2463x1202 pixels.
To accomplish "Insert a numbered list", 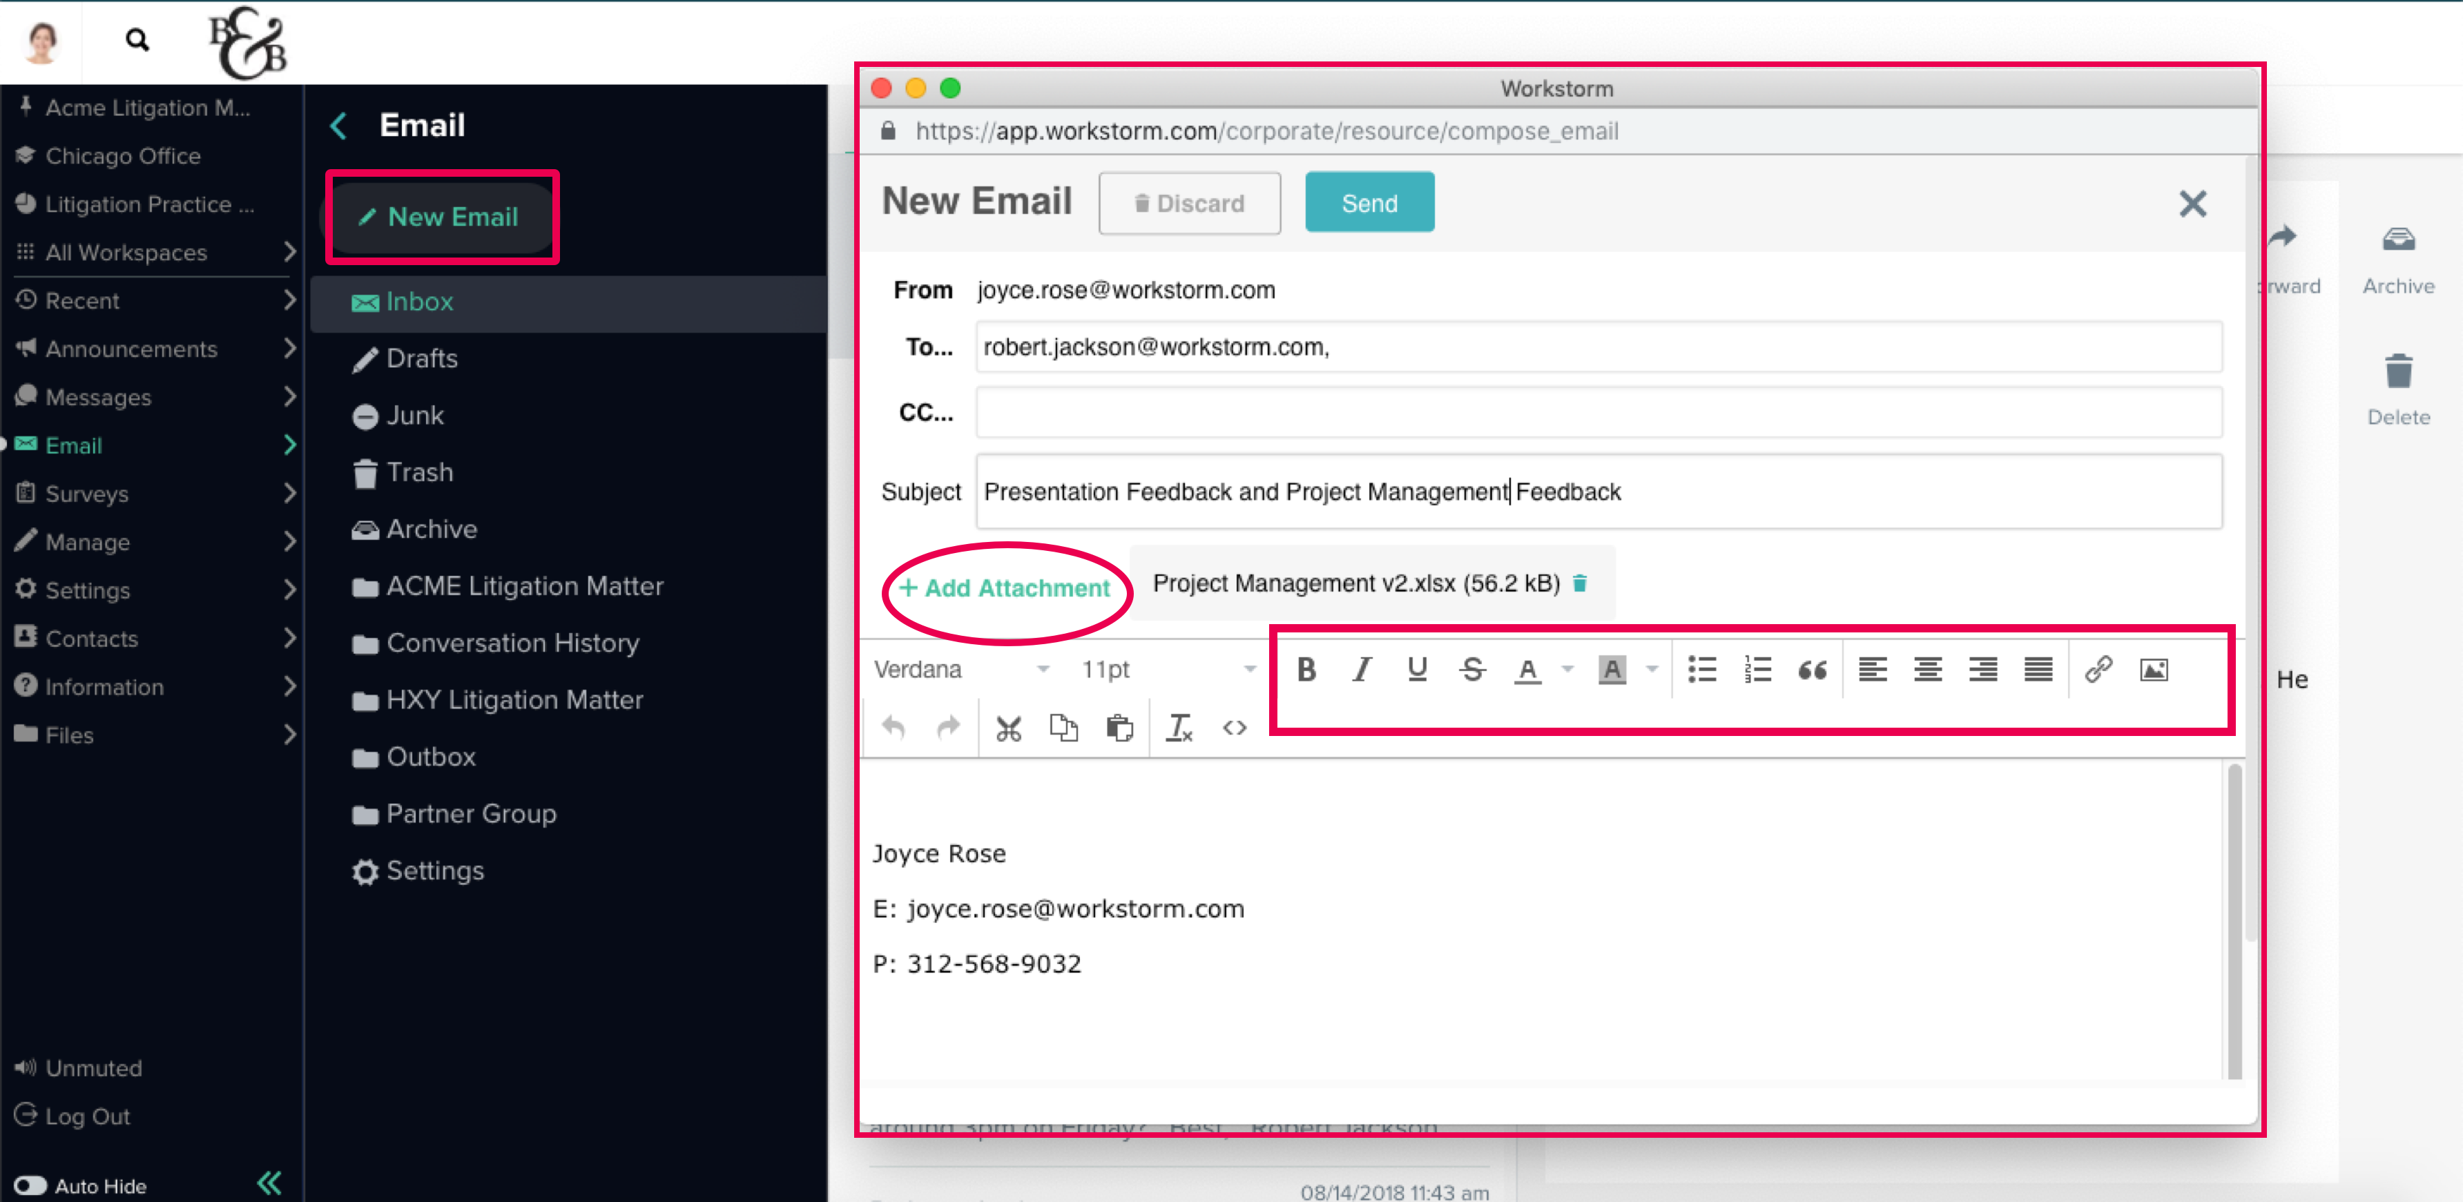I will pyautogui.click(x=1757, y=670).
